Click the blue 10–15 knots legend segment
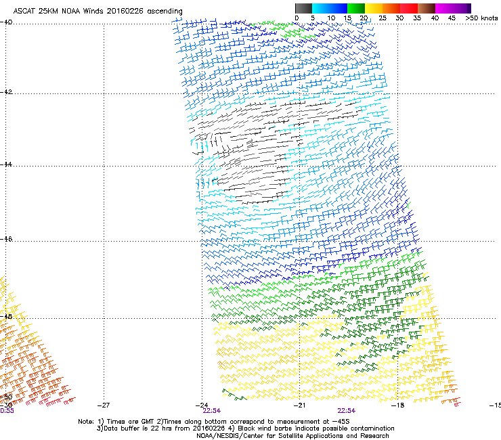The height and width of the screenshot is (440, 501). 339,8
